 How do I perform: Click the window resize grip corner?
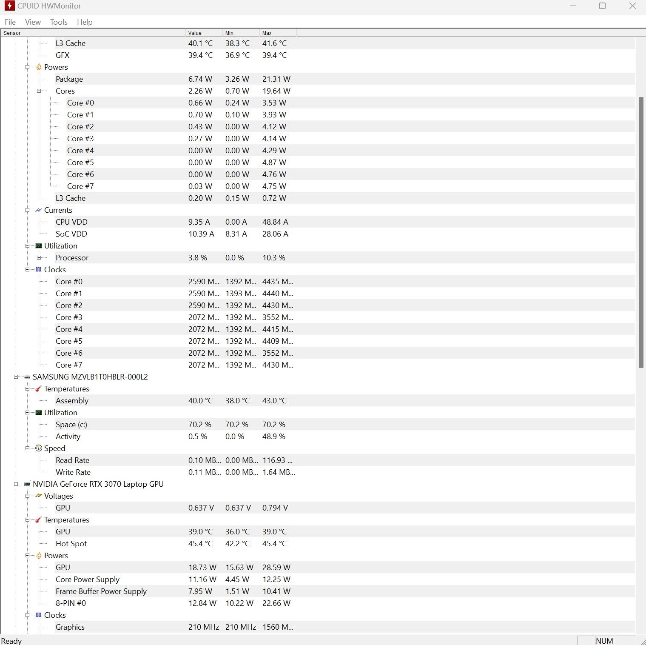(642, 641)
